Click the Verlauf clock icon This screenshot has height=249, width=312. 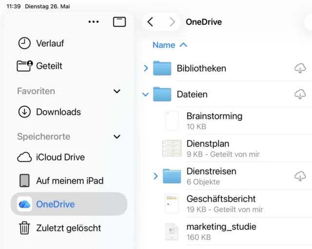(24, 43)
